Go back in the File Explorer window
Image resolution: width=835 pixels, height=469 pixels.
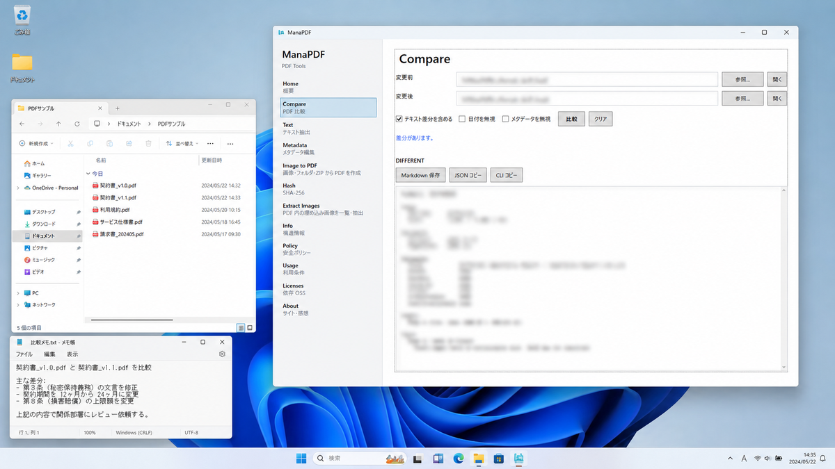pyautogui.click(x=22, y=124)
